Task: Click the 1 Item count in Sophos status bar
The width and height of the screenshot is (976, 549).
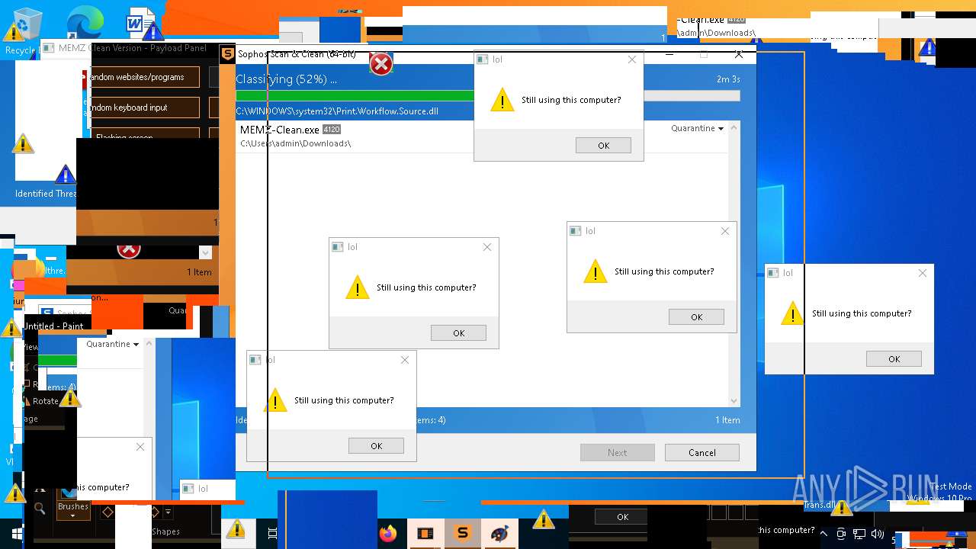Action: tap(727, 420)
